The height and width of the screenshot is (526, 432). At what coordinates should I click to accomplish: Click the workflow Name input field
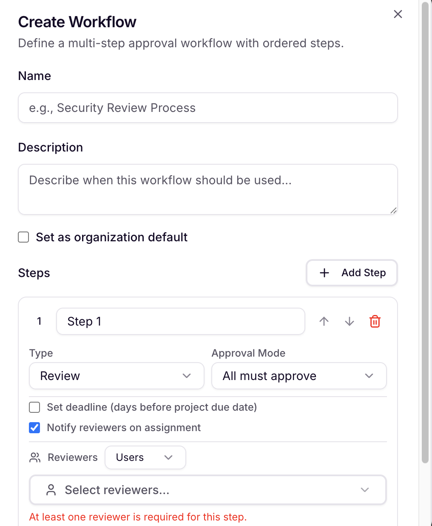[x=208, y=108]
